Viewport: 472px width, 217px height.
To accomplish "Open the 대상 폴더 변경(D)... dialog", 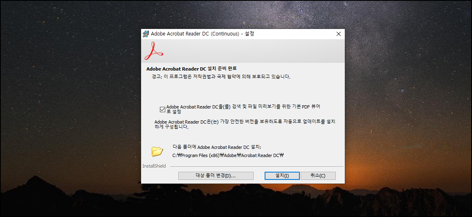I will (x=216, y=175).
